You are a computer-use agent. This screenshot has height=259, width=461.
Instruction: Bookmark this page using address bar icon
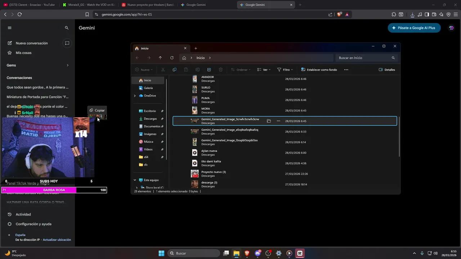87,14
